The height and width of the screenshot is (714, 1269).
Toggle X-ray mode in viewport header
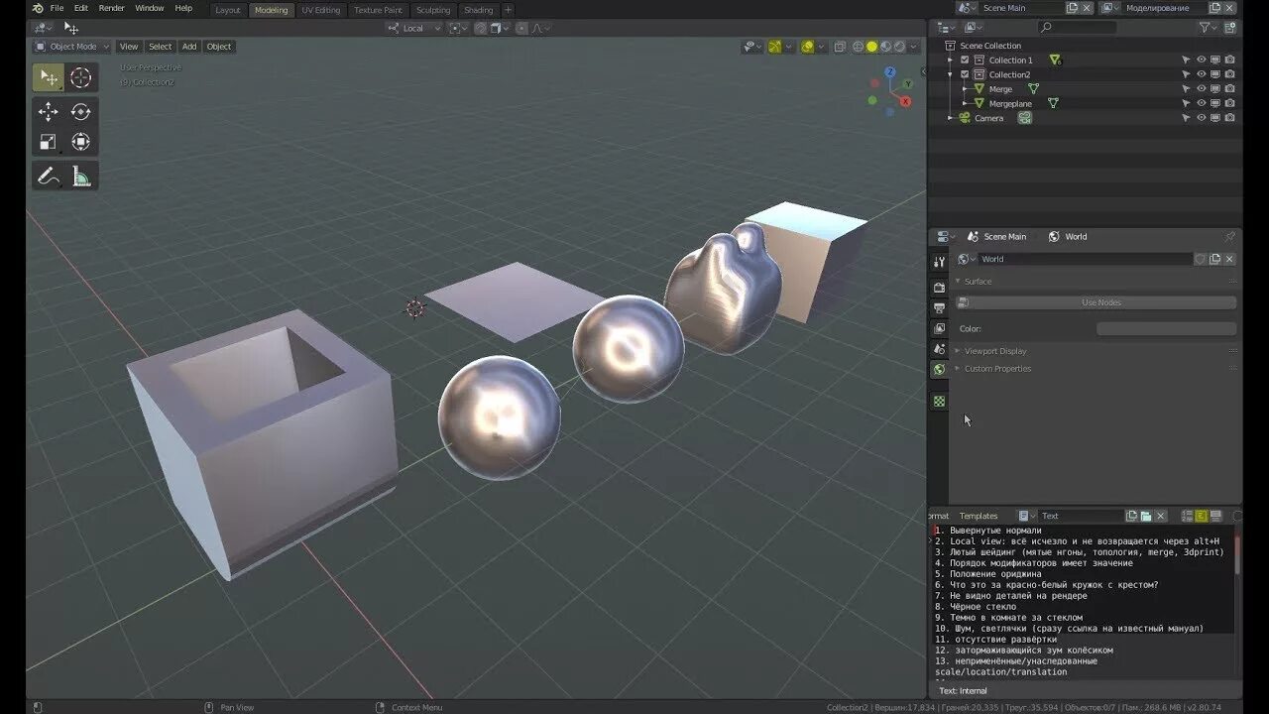[x=840, y=47]
